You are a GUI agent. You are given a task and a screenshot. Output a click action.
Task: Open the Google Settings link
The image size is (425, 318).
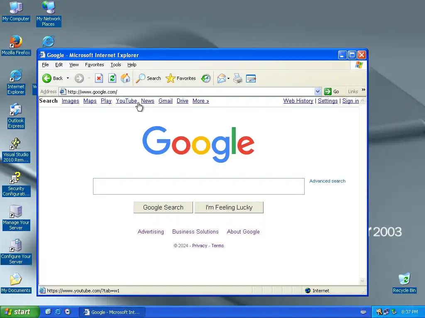point(328,101)
